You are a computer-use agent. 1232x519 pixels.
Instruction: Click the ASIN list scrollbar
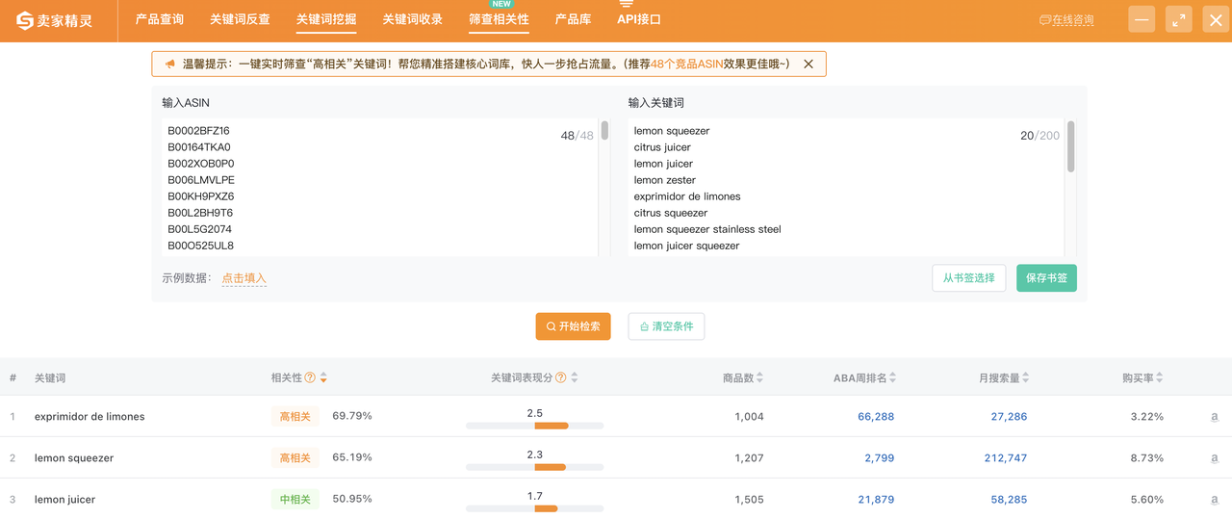(604, 131)
